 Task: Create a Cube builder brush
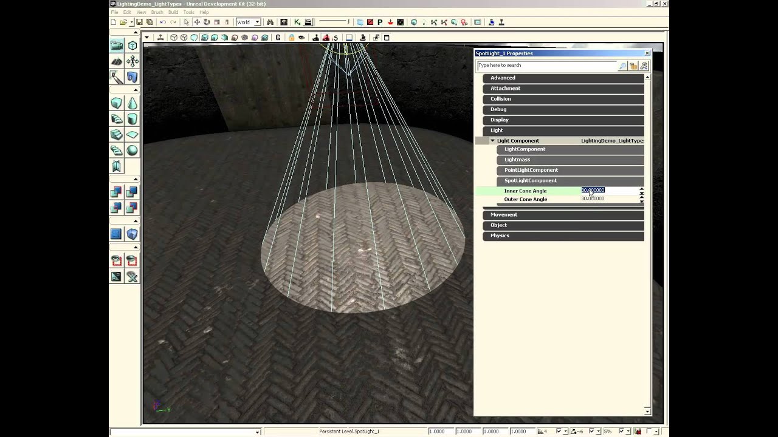116,103
